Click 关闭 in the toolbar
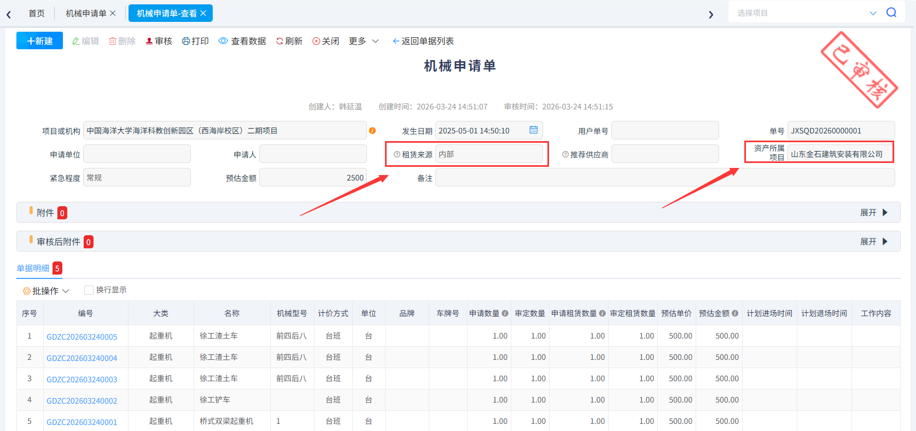This screenshot has width=916, height=431. [x=325, y=41]
